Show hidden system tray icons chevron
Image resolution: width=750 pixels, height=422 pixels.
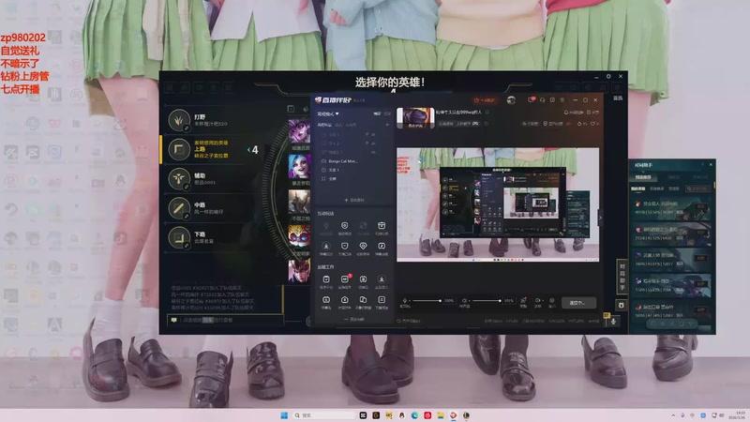pos(673,415)
